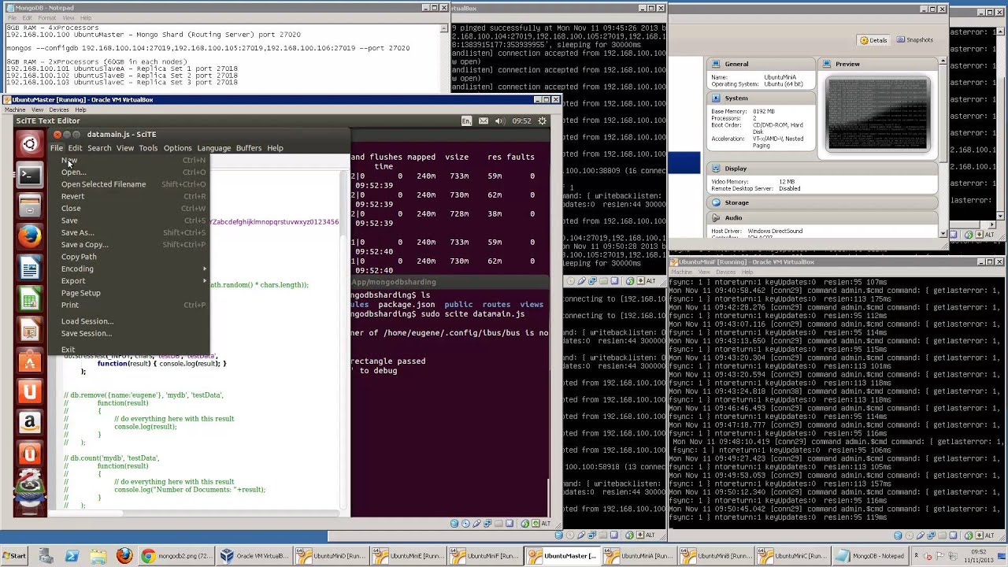Open LibreOffice Calc launcher icon
This screenshot has width=1008, height=567.
click(30, 299)
